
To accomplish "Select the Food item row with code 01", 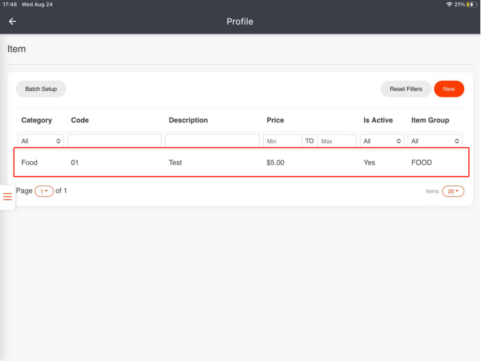I will [240, 162].
